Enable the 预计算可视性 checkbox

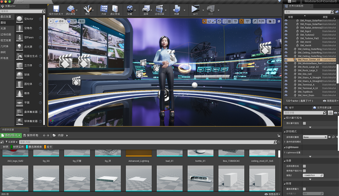pos(304,123)
